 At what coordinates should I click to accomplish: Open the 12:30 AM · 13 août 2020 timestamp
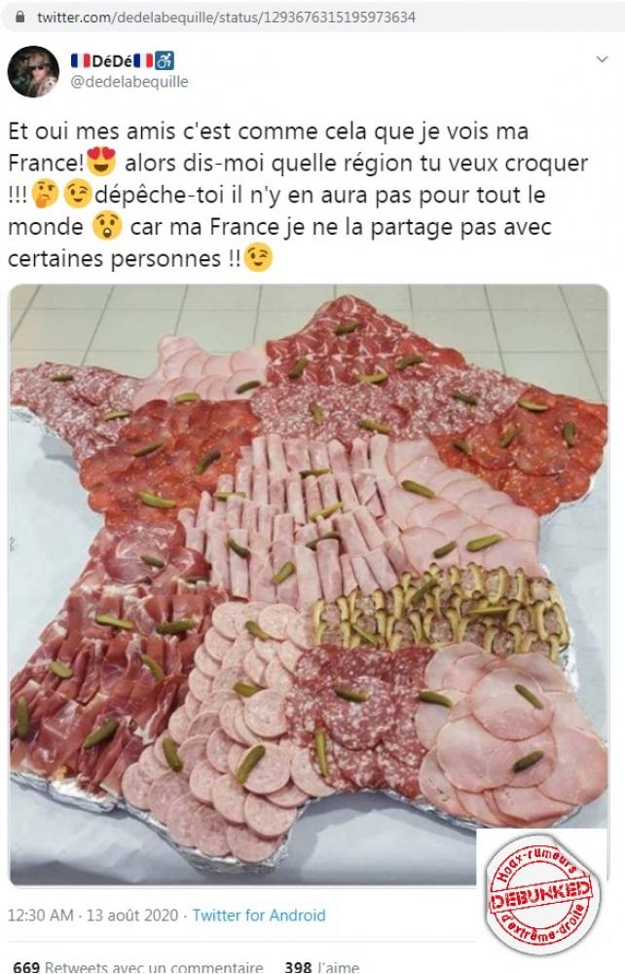pyautogui.click(x=92, y=915)
